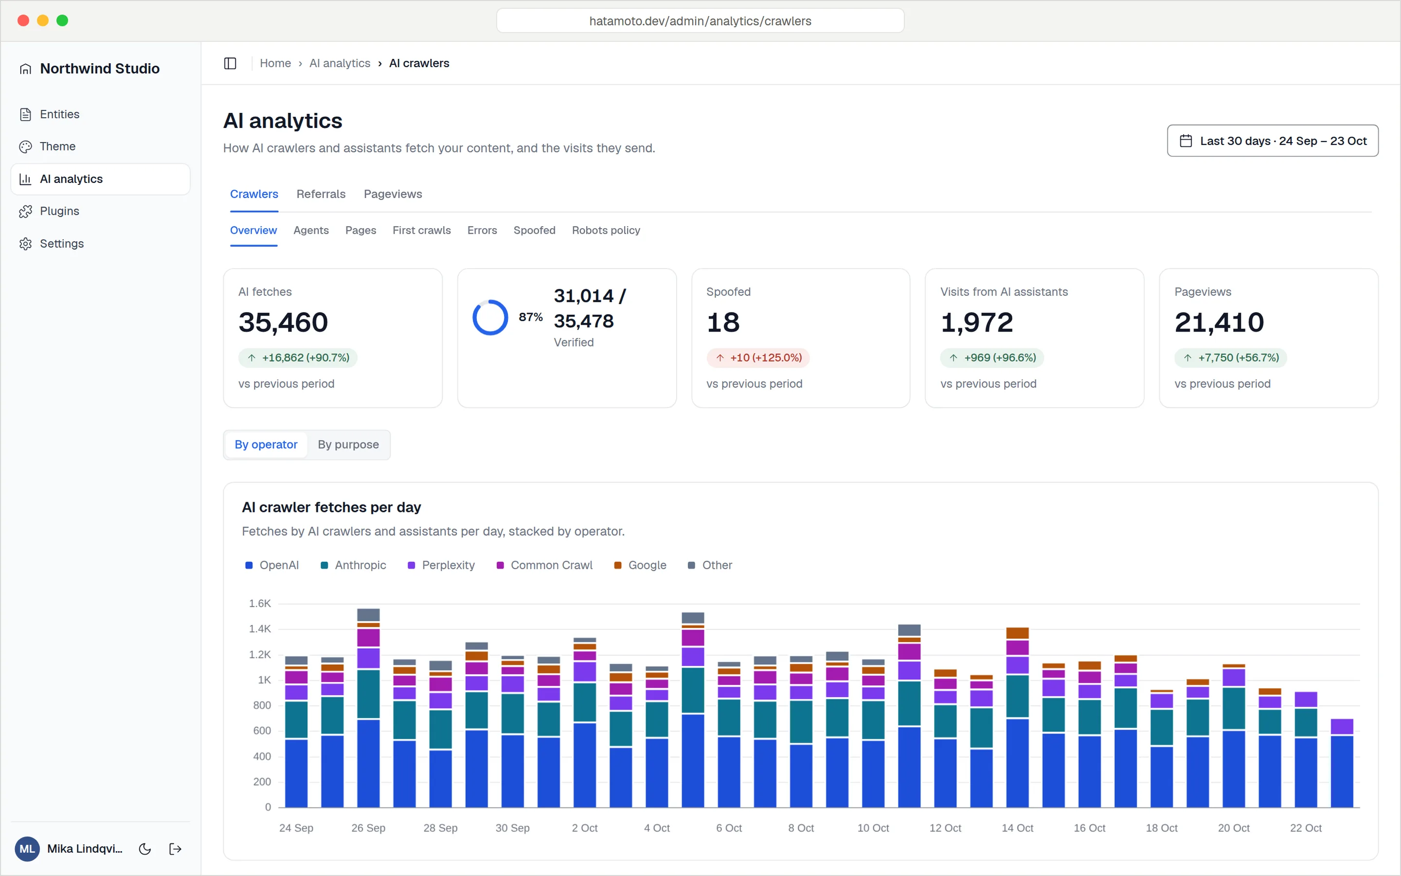Click the AI analytics breadcrumb link
1401x876 pixels.
(x=340, y=63)
